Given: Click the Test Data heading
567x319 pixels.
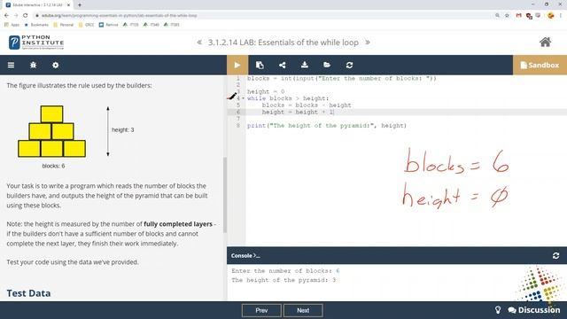Looking at the screenshot, I should [28, 293].
